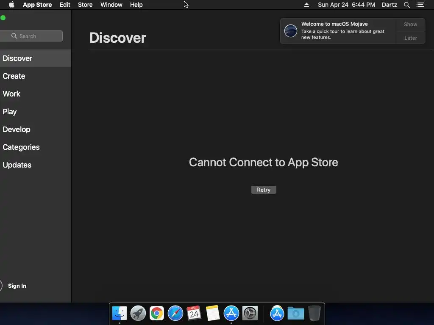
Task: Launch Google Chrome from the Dock
Action: tap(157, 314)
